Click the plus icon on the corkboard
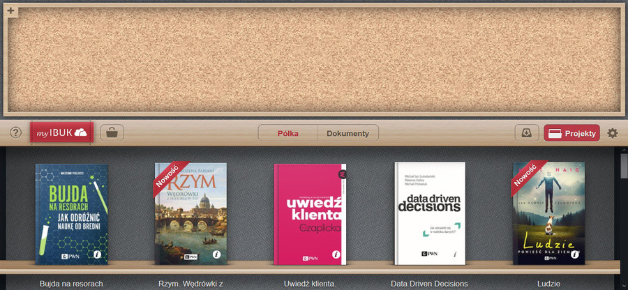Viewport: 628px width, 290px height. 10,10
